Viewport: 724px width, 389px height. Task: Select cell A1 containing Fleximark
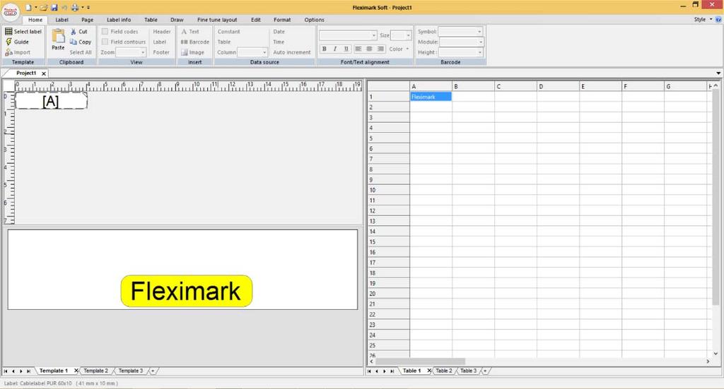(431, 97)
